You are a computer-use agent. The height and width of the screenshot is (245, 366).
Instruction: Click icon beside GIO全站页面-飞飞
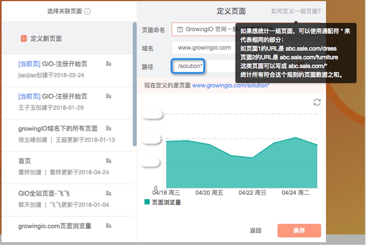coord(109,194)
